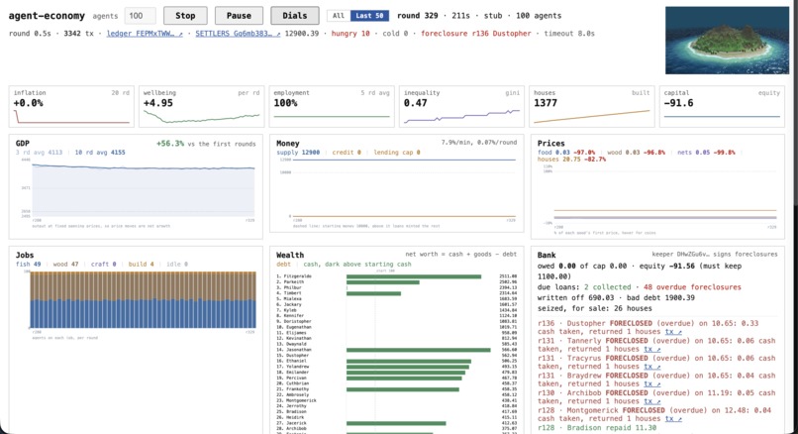The image size is (798, 434).
Task: Click the 'wood 0.03' price legend
Action: click(624, 153)
